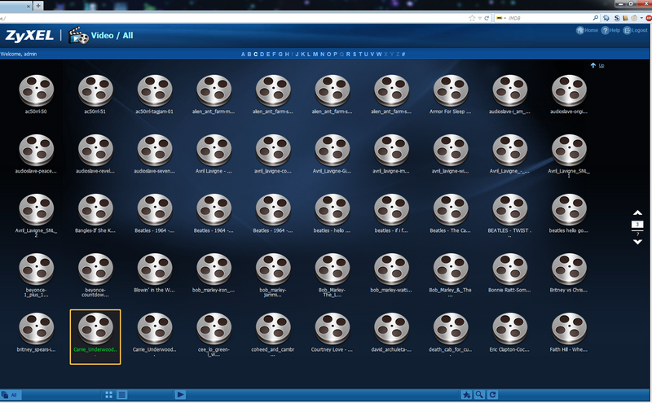Open the highlighted green Carrie_Underwood video
Viewport: 652px width, 403px height.
95,337
